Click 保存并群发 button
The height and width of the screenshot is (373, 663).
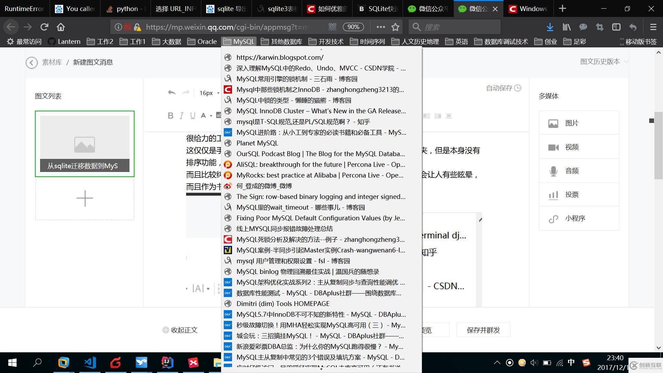tap(483, 330)
